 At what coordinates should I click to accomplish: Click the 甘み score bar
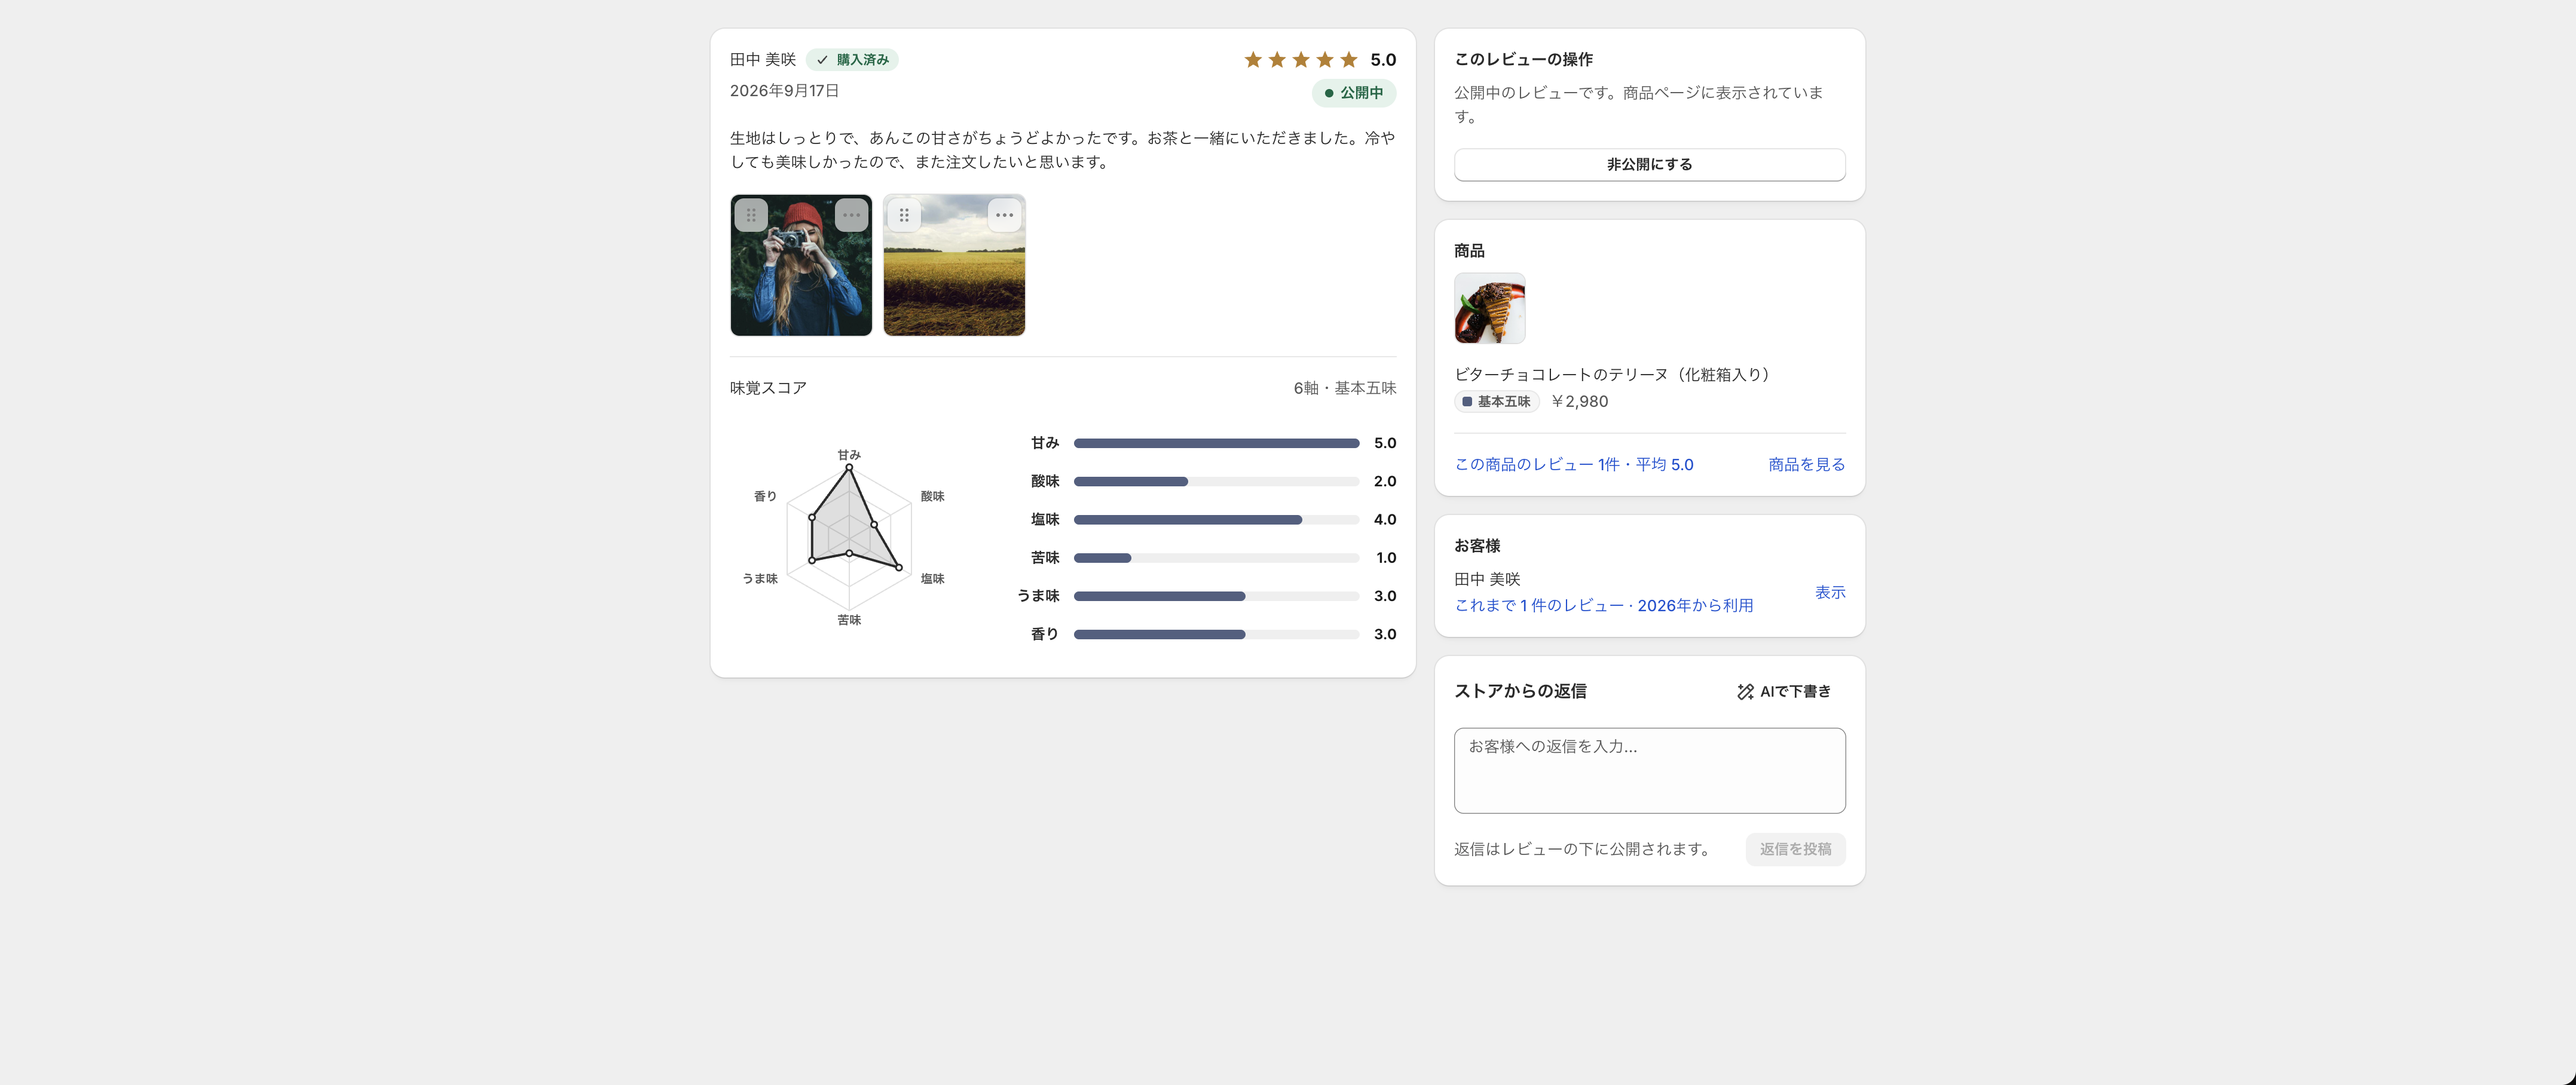tap(1216, 443)
